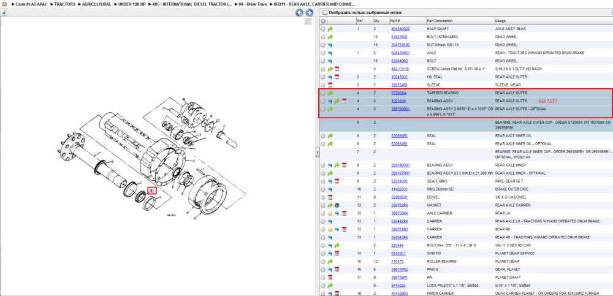
Task: Add HALF SHAFT row to selection
Action: click(x=323, y=29)
